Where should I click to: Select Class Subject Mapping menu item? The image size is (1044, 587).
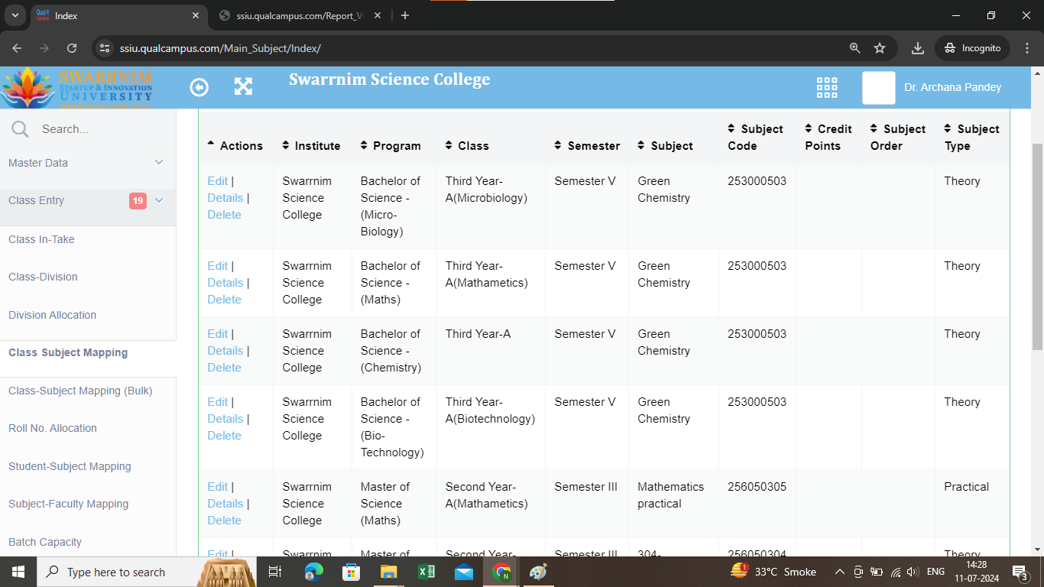point(68,352)
